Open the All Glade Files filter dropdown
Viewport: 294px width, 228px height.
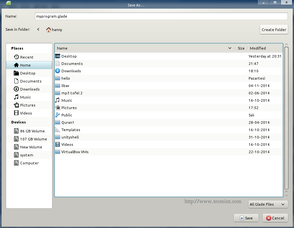pyautogui.click(x=268, y=204)
